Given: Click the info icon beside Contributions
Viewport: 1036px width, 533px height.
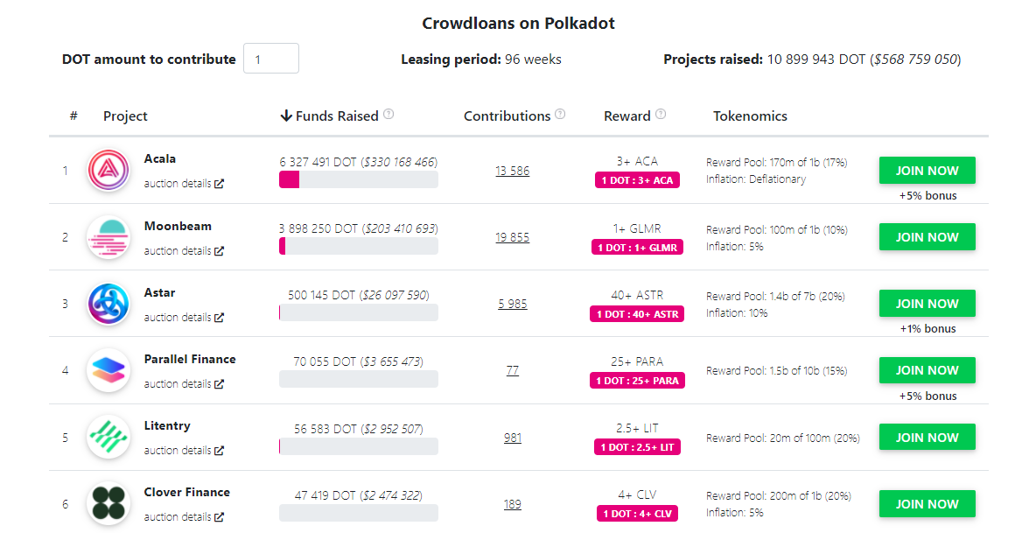Looking at the screenshot, I should coord(561,113).
